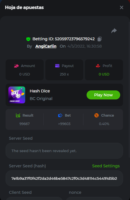The width and height of the screenshot is (130, 200).
Task: Open the Hash Dice game thumbnail
Action: 17,95
